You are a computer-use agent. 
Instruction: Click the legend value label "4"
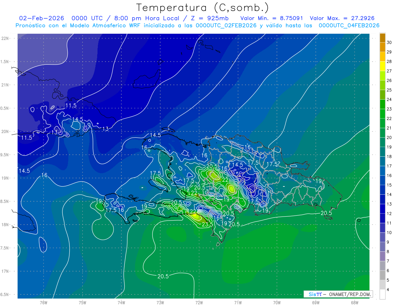(x=388, y=289)
